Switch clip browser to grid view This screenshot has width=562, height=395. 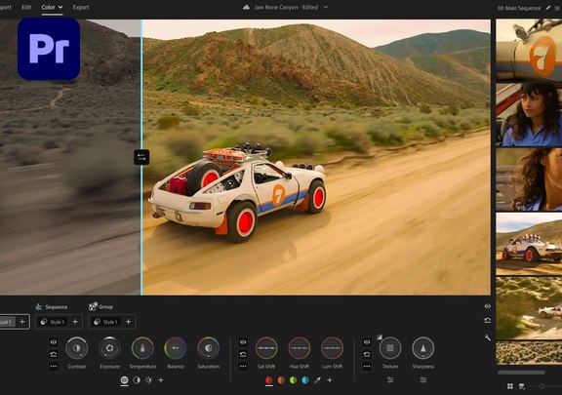(510, 386)
